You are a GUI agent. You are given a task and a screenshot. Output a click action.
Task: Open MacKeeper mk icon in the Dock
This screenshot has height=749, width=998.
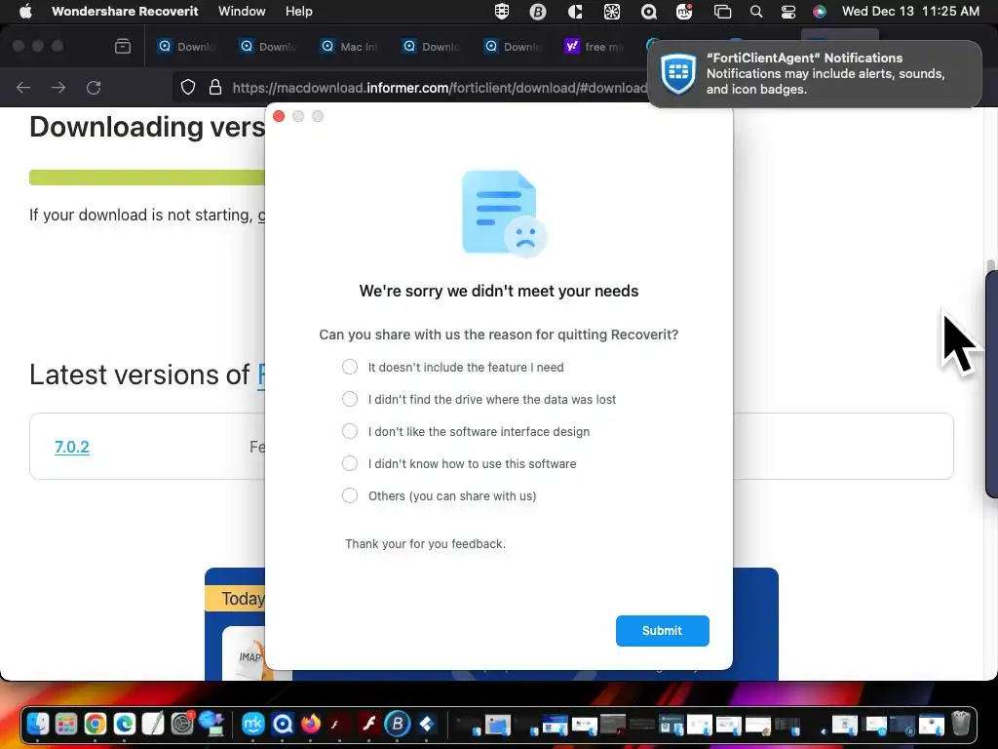[253, 725]
